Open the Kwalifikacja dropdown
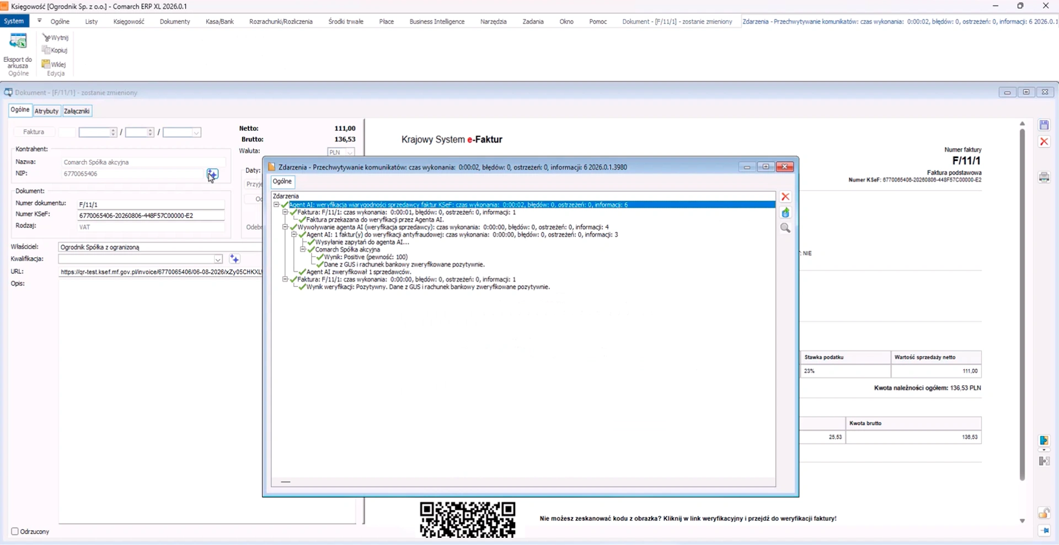 (218, 259)
